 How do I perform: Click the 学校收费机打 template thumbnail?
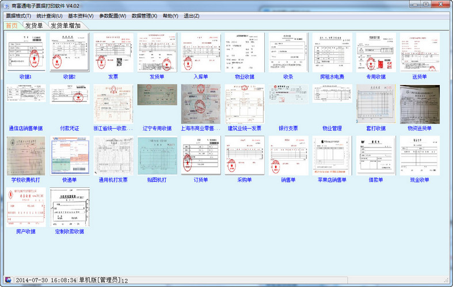click(26, 156)
